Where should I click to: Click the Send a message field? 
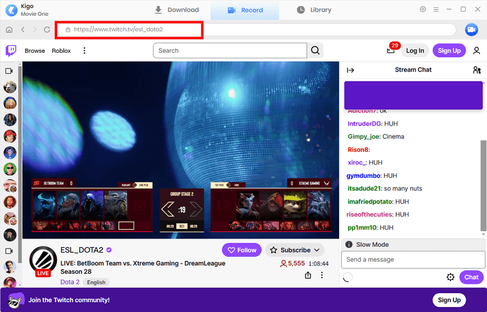(412, 260)
